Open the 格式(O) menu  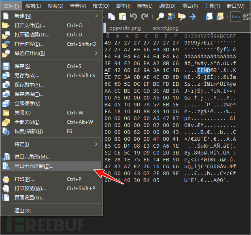point(101,6)
